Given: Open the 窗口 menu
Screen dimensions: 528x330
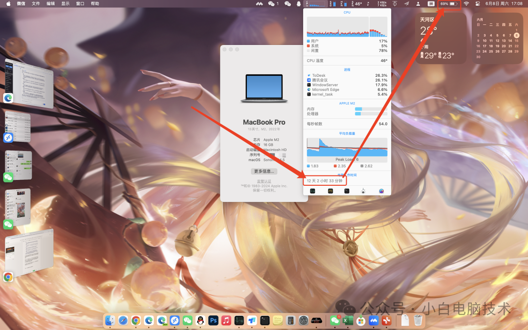Looking at the screenshot, I should click(x=80, y=4).
